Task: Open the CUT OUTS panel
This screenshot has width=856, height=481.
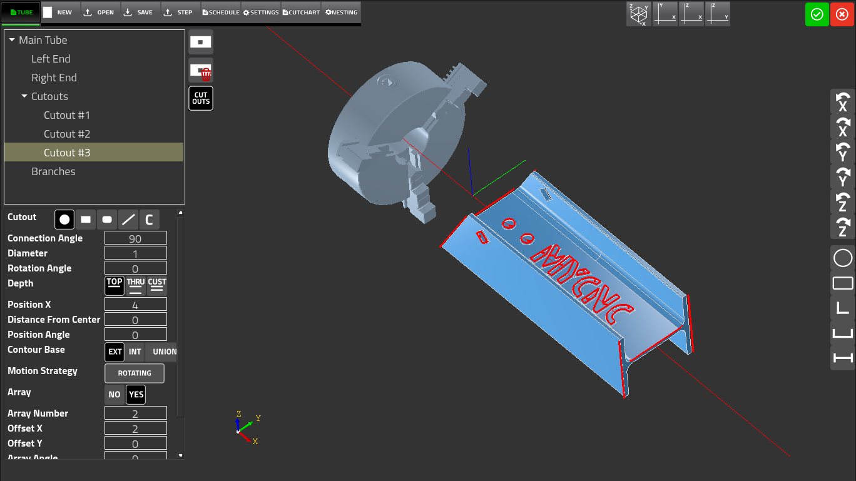Action: pos(200,98)
